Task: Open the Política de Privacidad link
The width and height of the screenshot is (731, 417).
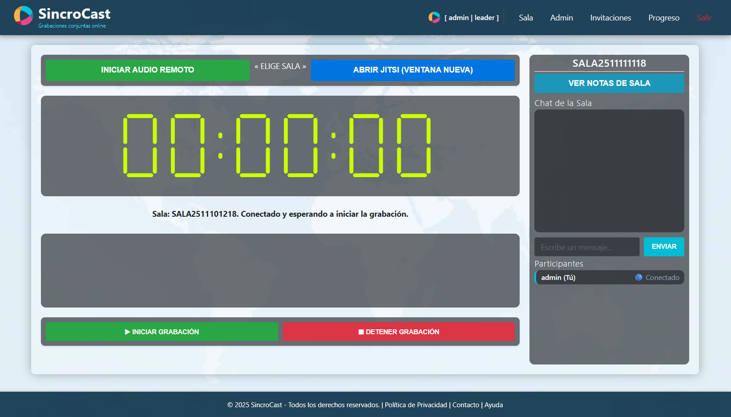Action: 415,405
